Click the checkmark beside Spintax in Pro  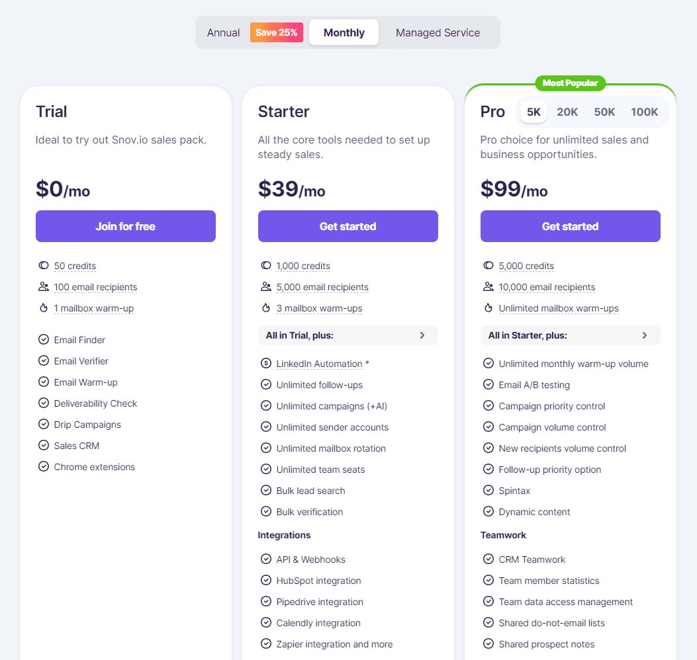[x=487, y=491]
